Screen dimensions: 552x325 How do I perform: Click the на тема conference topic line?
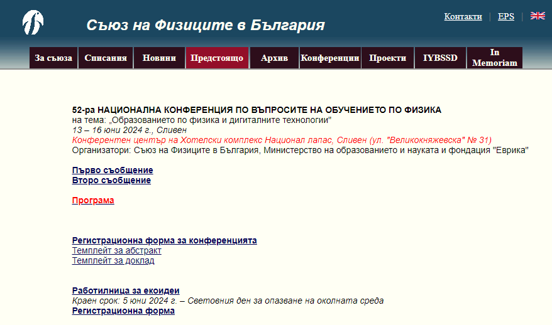point(202,120)
